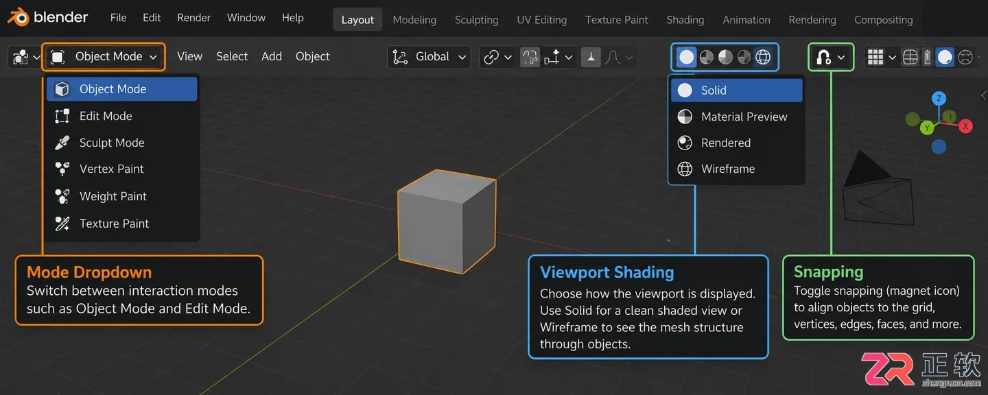The width and height of the screenshot is (988, 395).
Task: Switch to the Rendering workspace tab
Action: [x=812, y=20]
